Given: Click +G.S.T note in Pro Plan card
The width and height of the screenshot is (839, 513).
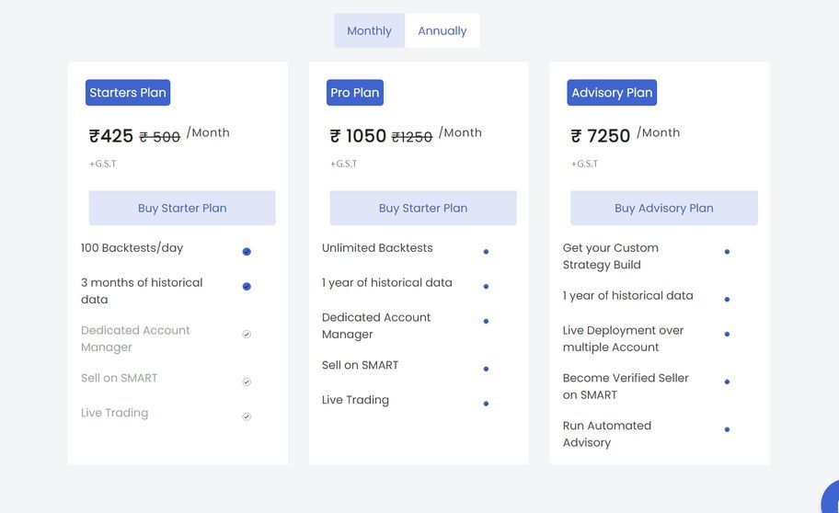Looking at the screenshot, I should [x=343, y=164].
